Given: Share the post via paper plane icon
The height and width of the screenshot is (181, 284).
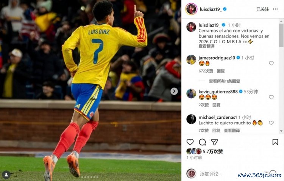Looking at the screenshot, I should point(214,142).
